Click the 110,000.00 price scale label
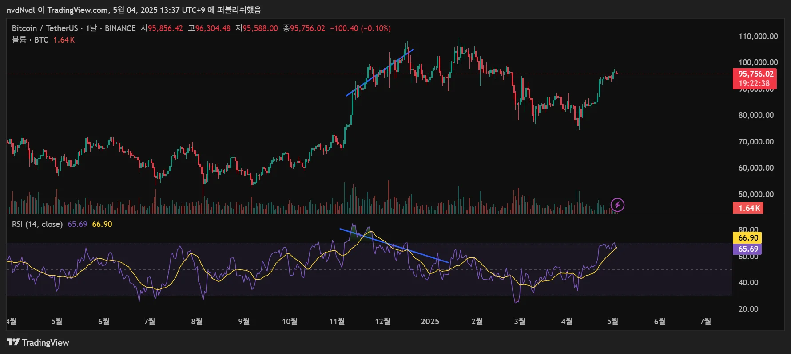Viewport: 791px width, 354px height. click(758, 36)
